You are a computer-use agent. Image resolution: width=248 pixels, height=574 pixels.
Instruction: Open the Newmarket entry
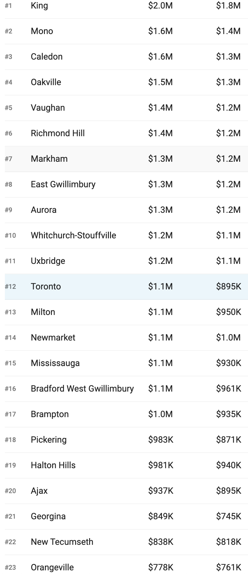point(53,337)
